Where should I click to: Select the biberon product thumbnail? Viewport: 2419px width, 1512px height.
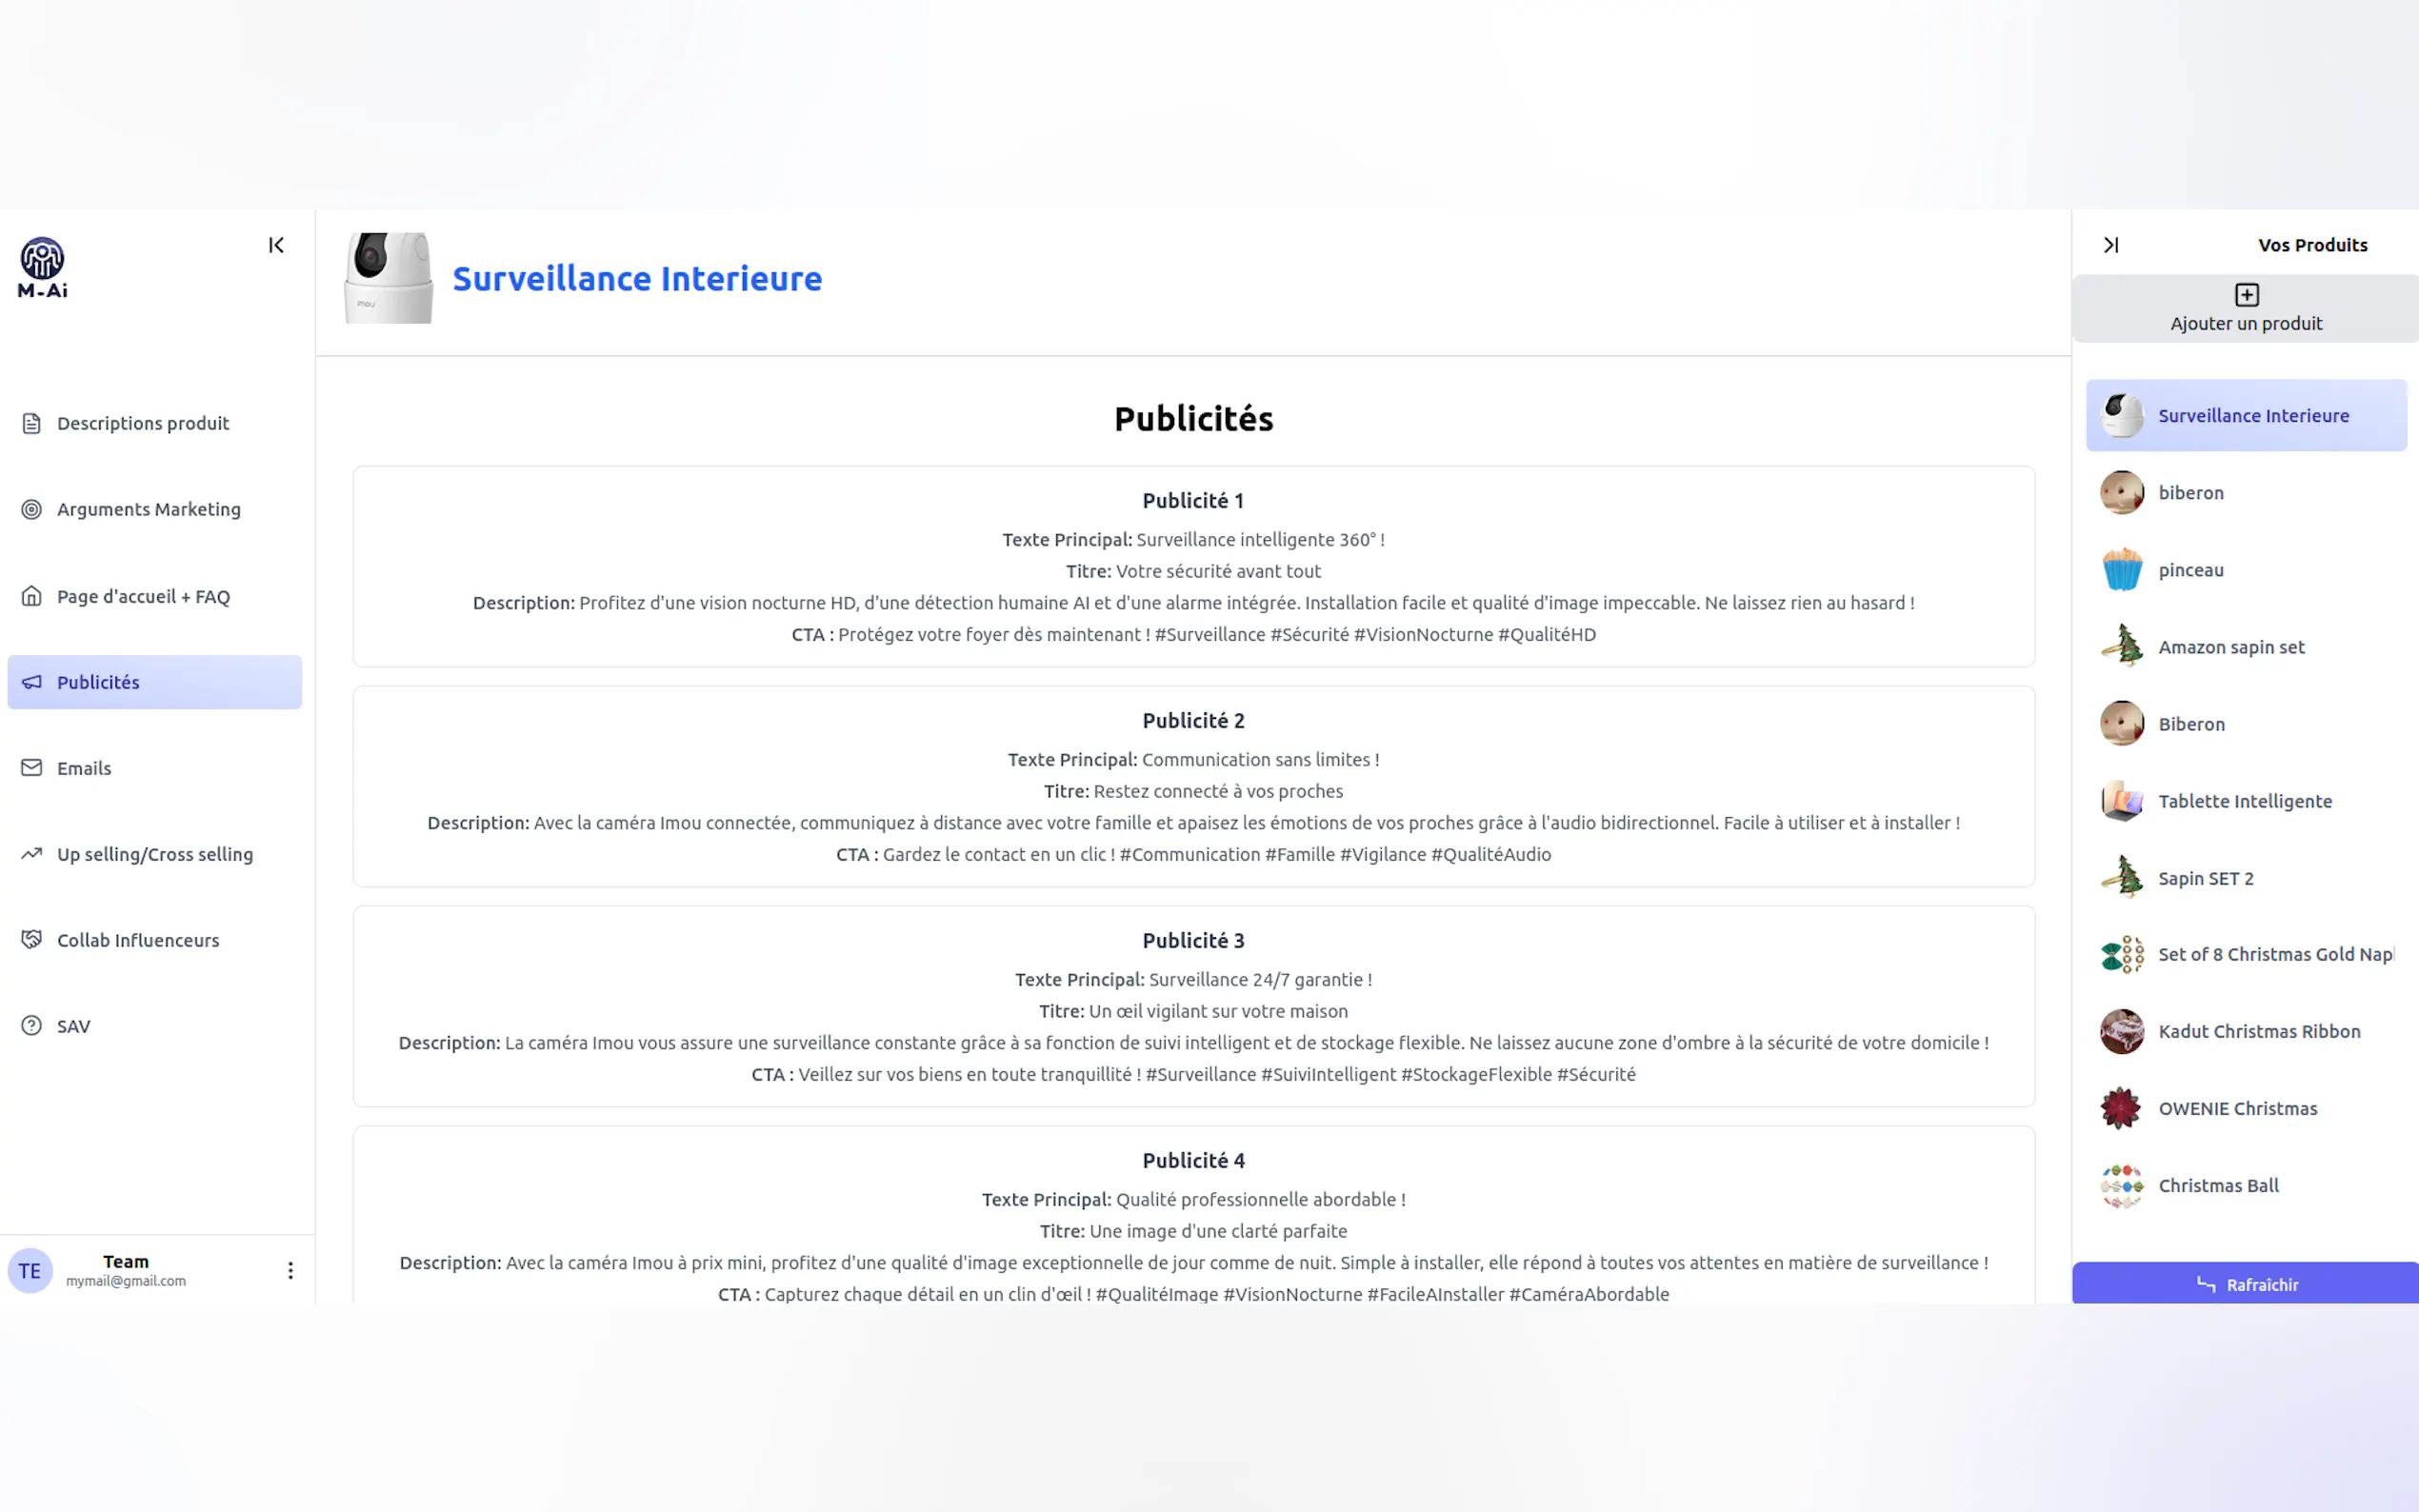(x=2121, y=493)
